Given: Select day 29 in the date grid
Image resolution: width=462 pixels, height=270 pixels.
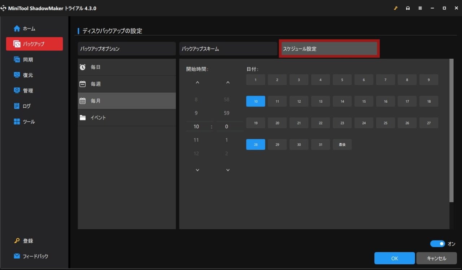Looking at the screenshot, I should [277, 144].
